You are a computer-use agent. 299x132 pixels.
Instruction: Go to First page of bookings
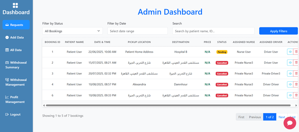click(241, 117)
